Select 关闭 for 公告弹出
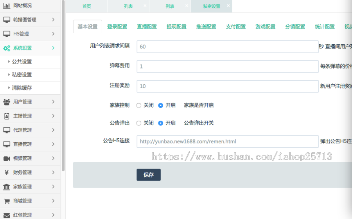The image size is (352, 219). (139, 123)
